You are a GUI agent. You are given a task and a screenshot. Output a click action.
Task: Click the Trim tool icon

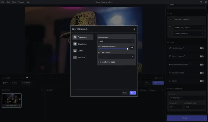(4, 83)
